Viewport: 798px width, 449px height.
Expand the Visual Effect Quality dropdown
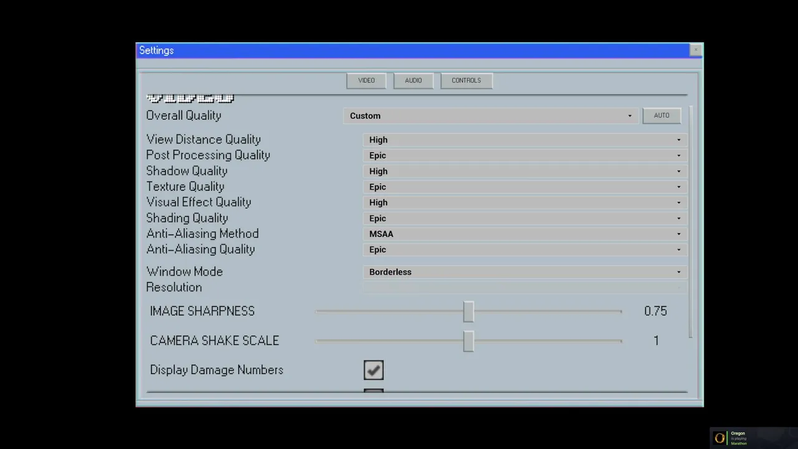[524, 202]
